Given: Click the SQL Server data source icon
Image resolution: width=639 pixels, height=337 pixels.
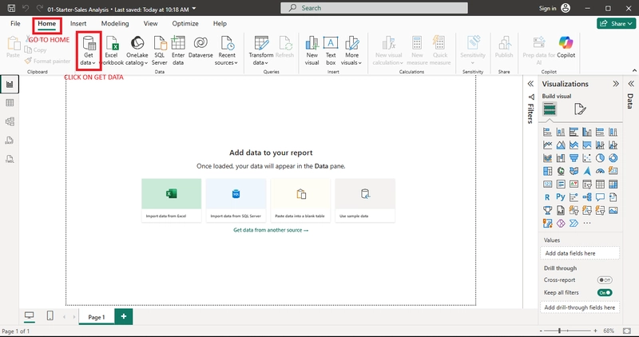Looking at the screenshot, I should [x=159, y=50].
